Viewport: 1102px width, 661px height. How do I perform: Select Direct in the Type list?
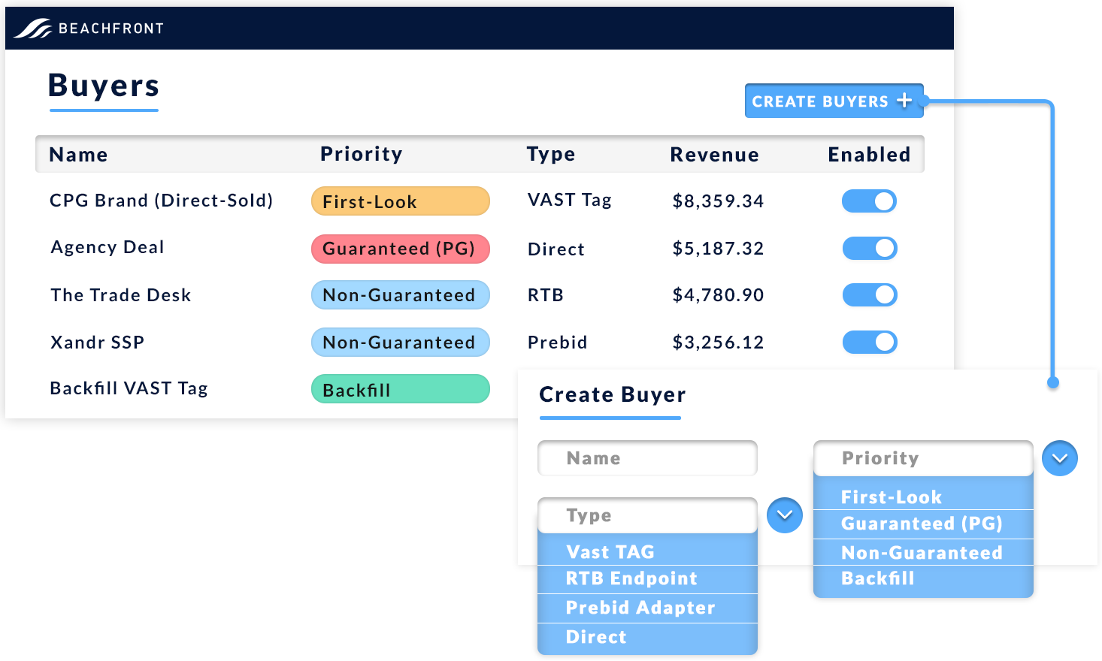click(x=647, y=637)
